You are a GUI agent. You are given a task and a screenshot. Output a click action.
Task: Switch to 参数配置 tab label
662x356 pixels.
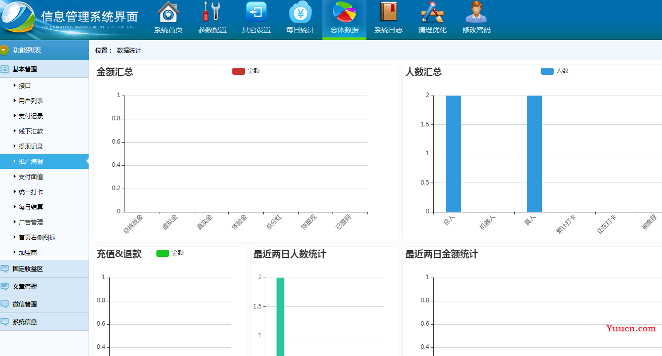pyautogui.click(x=213, y=30)
